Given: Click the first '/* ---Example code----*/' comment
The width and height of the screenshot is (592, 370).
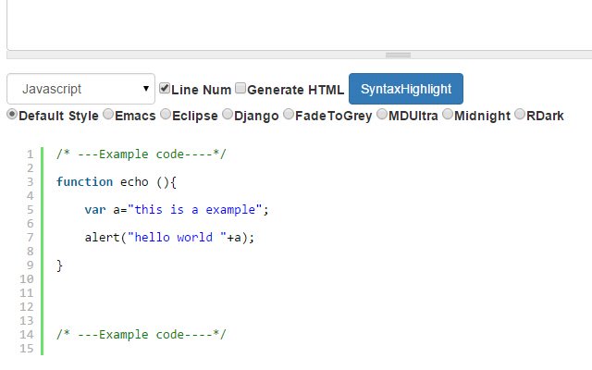Looking at the screenshot, I should tap(141, 154).
